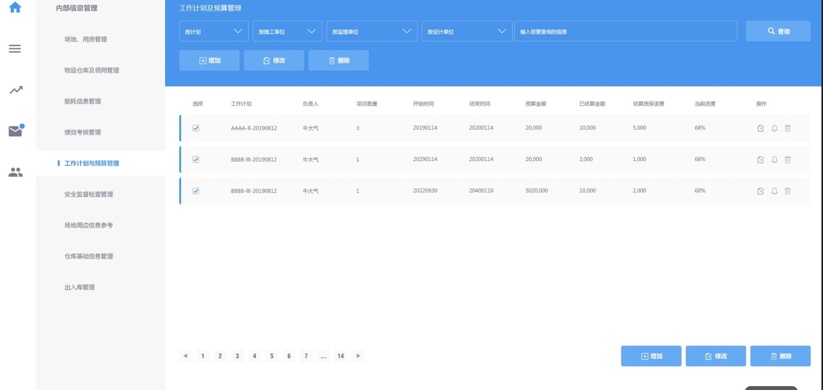Click the 开始时间 column header

[x=424, y=104]
